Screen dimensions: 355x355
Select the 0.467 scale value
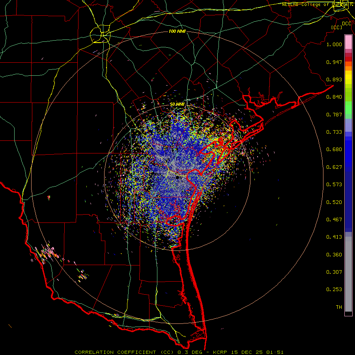(x=334, y=220)
